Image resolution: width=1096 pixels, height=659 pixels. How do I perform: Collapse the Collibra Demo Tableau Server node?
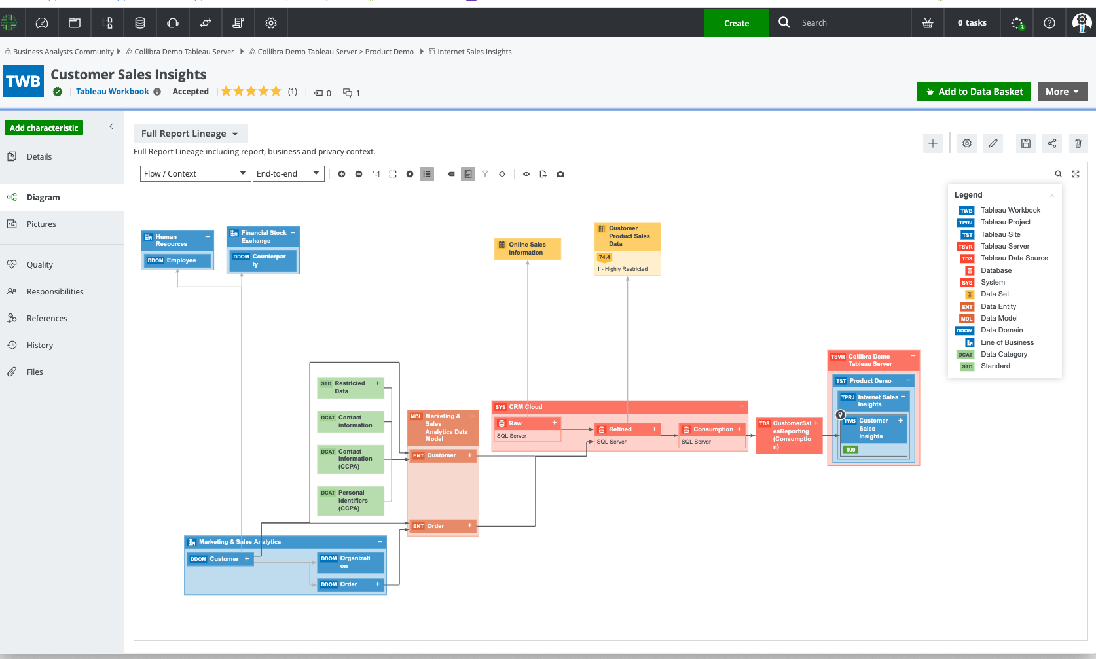click(913, 357)
